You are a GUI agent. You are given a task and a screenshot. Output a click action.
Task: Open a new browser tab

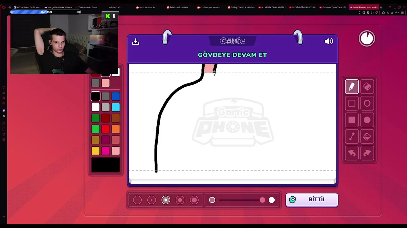(x=381, y=7)
